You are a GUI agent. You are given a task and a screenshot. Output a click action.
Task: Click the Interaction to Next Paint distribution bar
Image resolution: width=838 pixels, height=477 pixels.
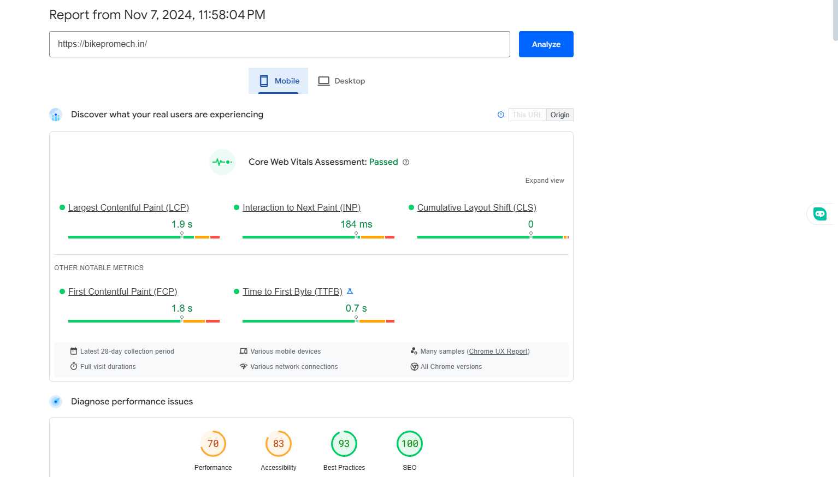click(x=318, y=237)
